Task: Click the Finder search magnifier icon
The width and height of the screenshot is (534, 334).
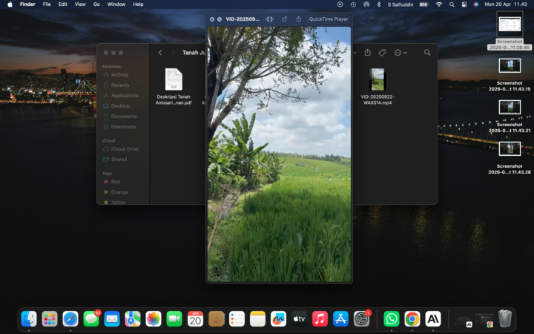Action: 427,53
